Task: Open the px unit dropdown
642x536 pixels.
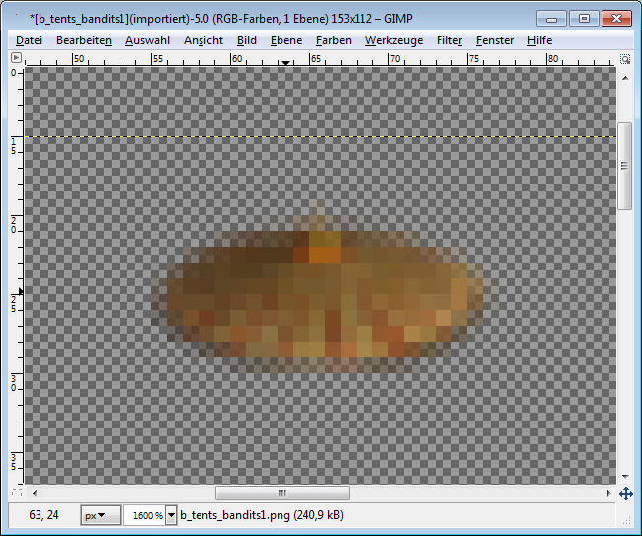Action: [x=101, y=515]
